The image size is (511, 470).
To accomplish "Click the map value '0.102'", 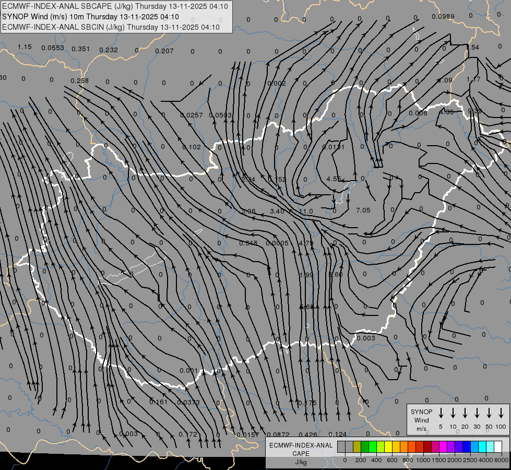I will point(192,147).
